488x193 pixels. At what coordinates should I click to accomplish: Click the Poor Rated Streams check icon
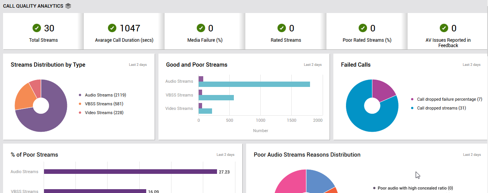[x=363, y=28]
